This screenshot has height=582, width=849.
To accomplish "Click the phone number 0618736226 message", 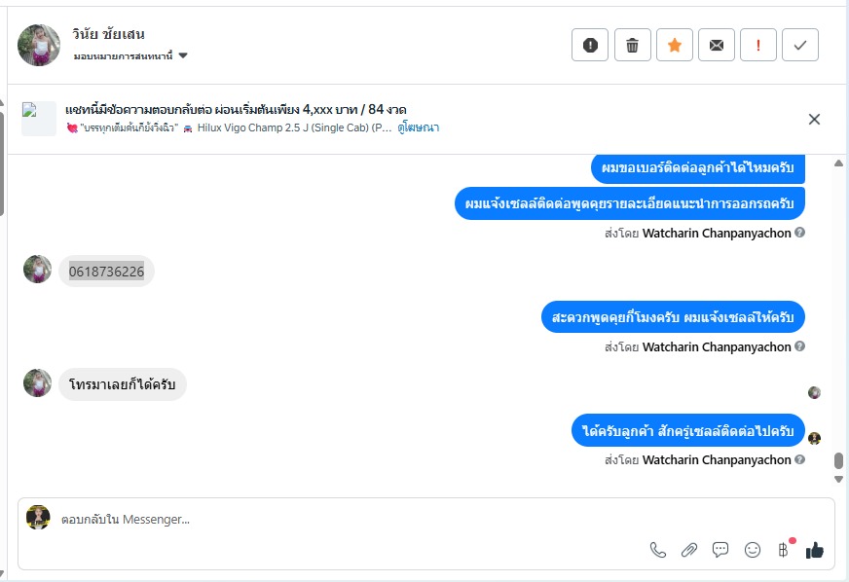I will pyautogui.click(x=106, y=272).
